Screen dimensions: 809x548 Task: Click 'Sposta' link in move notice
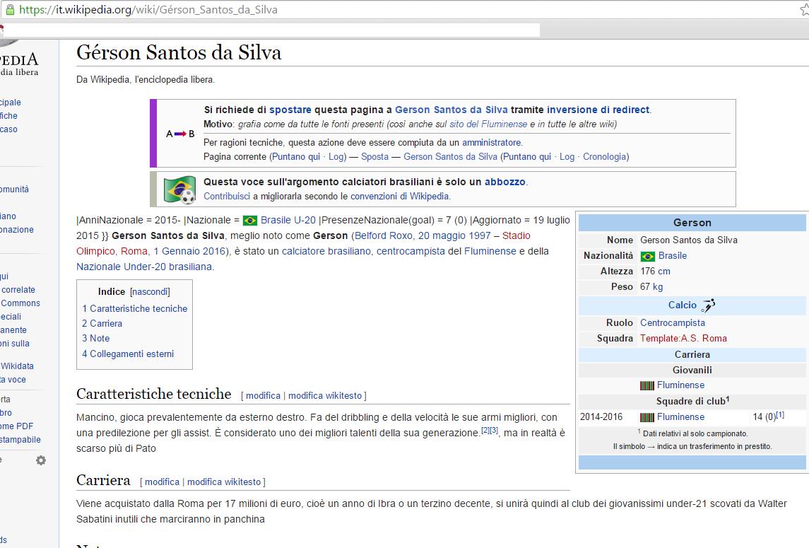point(374,156)
